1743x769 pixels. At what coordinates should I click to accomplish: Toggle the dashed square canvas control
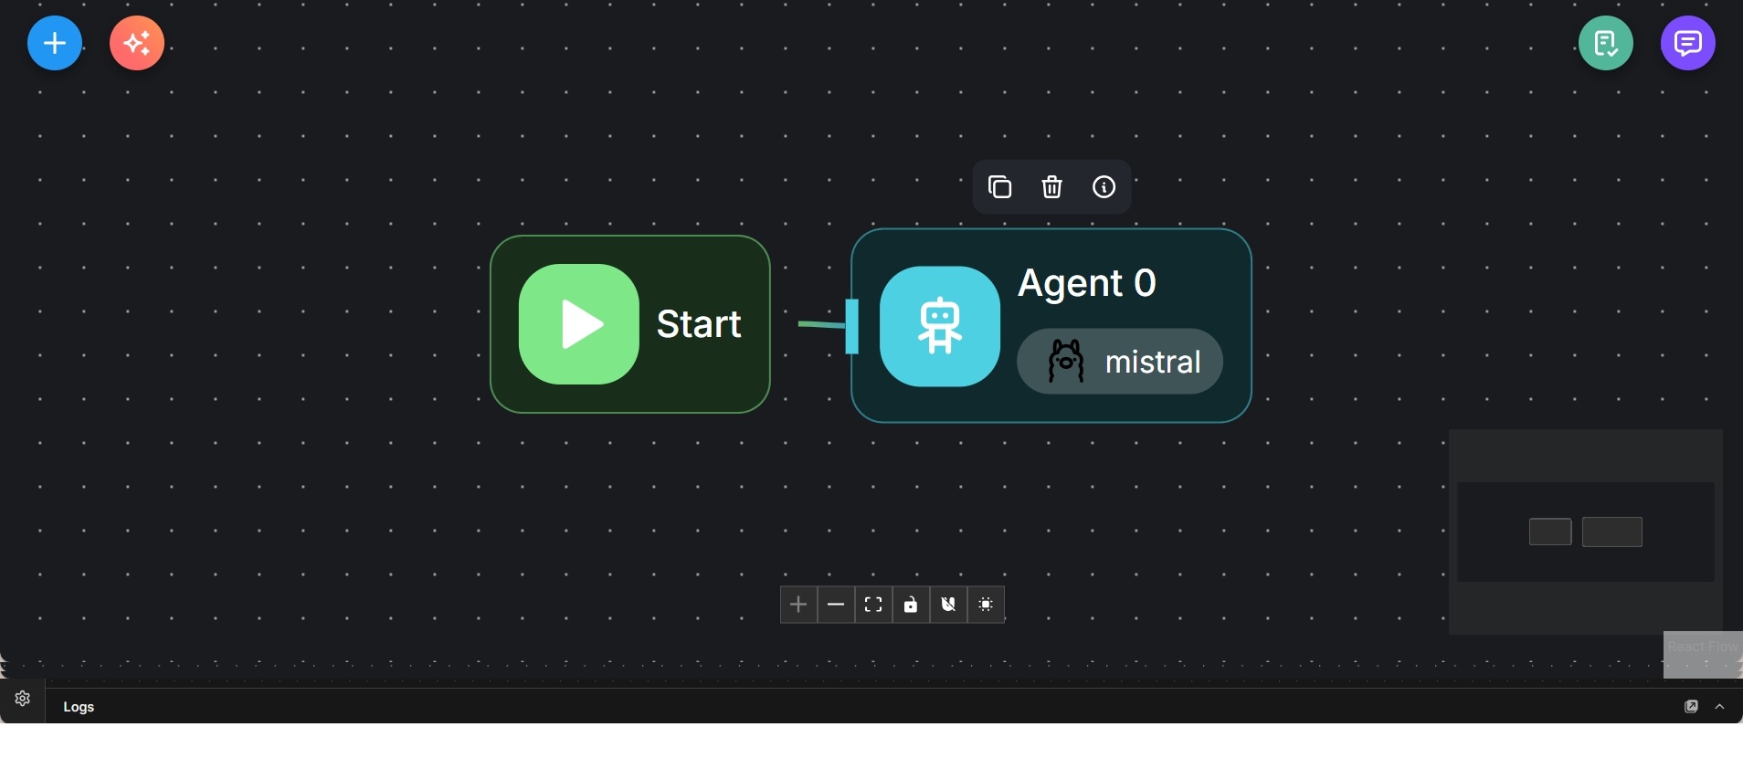tap(987, 606)
